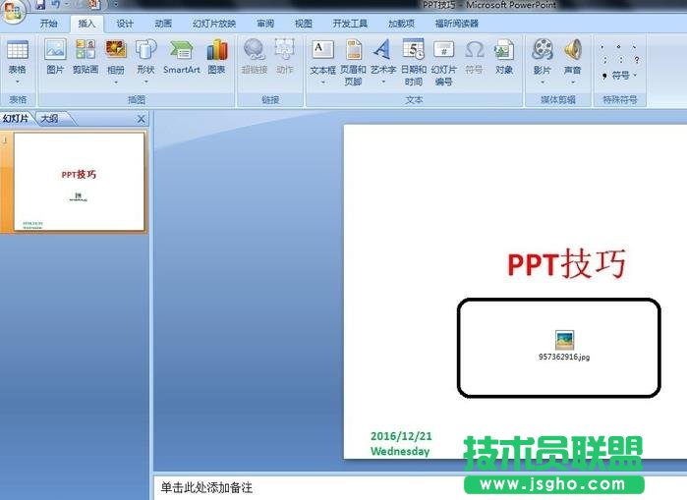Switch to the 开始 ribbon tab
This screenshot has height=500, width=687.
tap(48, 24)
